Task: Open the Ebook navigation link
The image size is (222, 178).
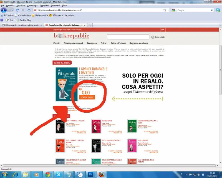Action: [56, 43]
